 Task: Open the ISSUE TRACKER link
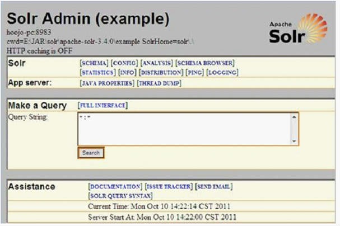[169, 187]
